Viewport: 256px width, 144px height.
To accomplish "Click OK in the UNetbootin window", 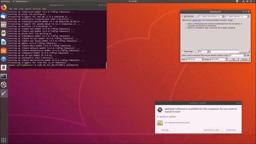I will [x=234, y=59].
